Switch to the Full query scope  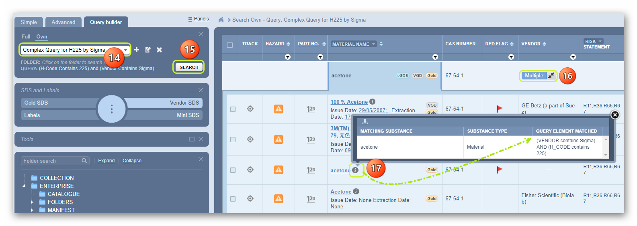click(x=26, y=36)
